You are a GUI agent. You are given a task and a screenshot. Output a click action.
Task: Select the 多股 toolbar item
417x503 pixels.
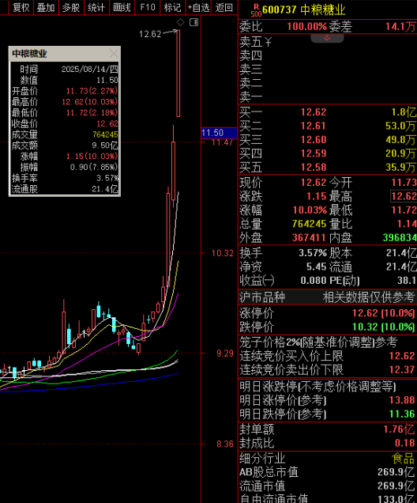tap(71, 7)
